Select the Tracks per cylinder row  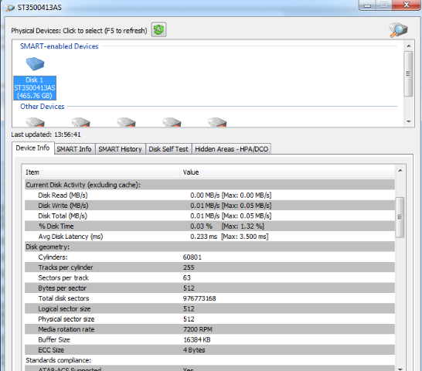point(209,267)
